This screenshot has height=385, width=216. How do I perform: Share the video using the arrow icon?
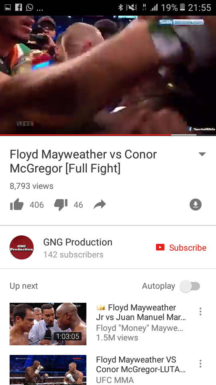point(100,205)
